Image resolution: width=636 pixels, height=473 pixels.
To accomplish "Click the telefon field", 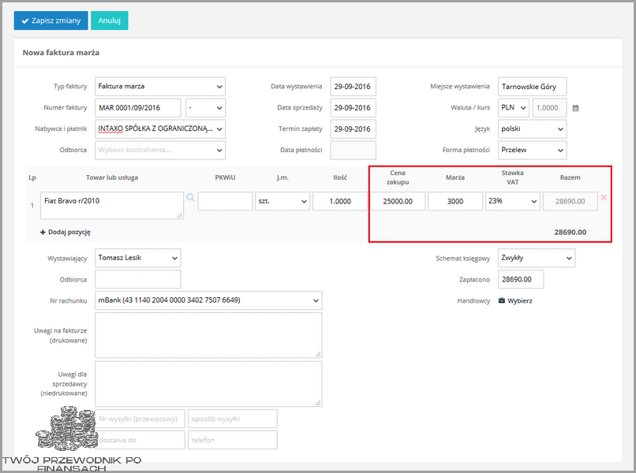I will click(233, 440).
